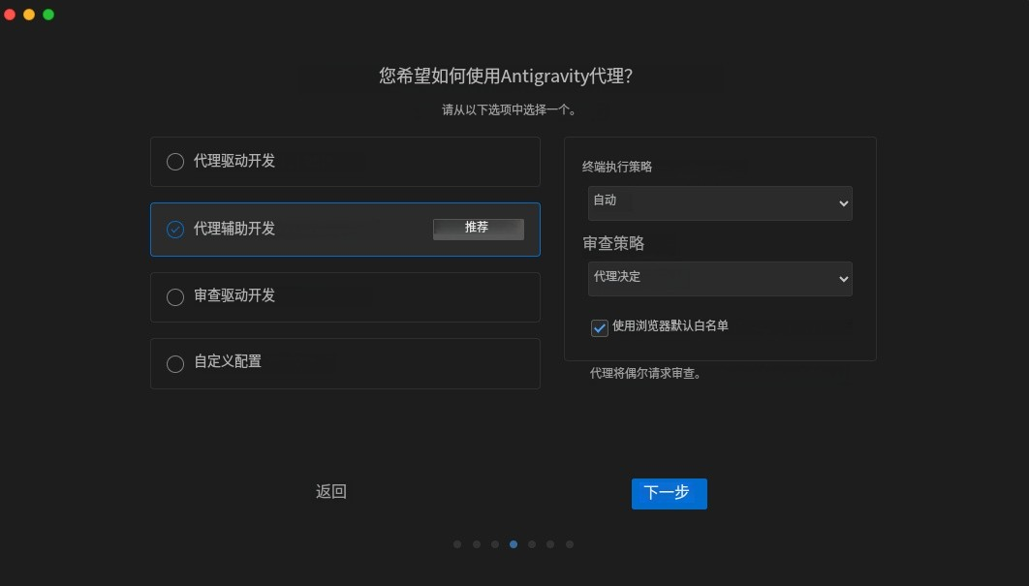This screenshot has height=586, width=1029.
Task: Expand the 审查策略 selection menu
Action: [720, 277]
